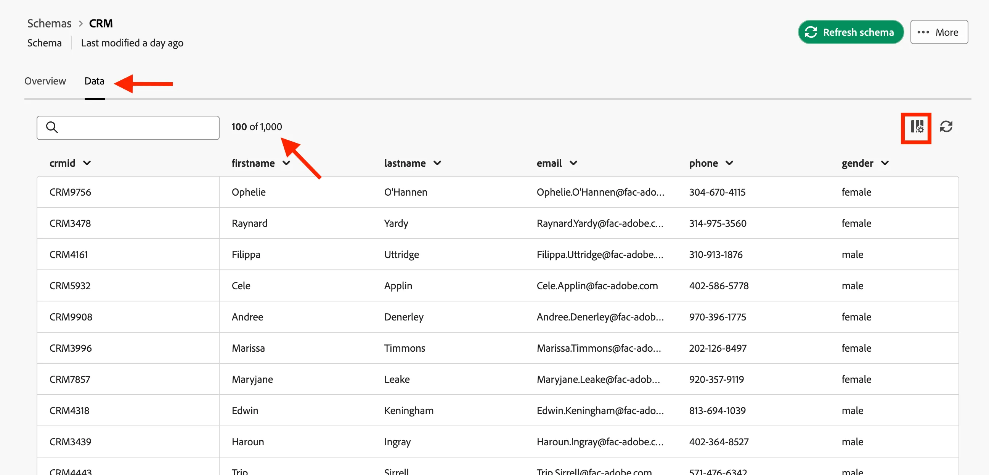The width and height of the screenshot is (989, 475).
Task: Click the lastname cell Timmons
Action: (405, 348)
